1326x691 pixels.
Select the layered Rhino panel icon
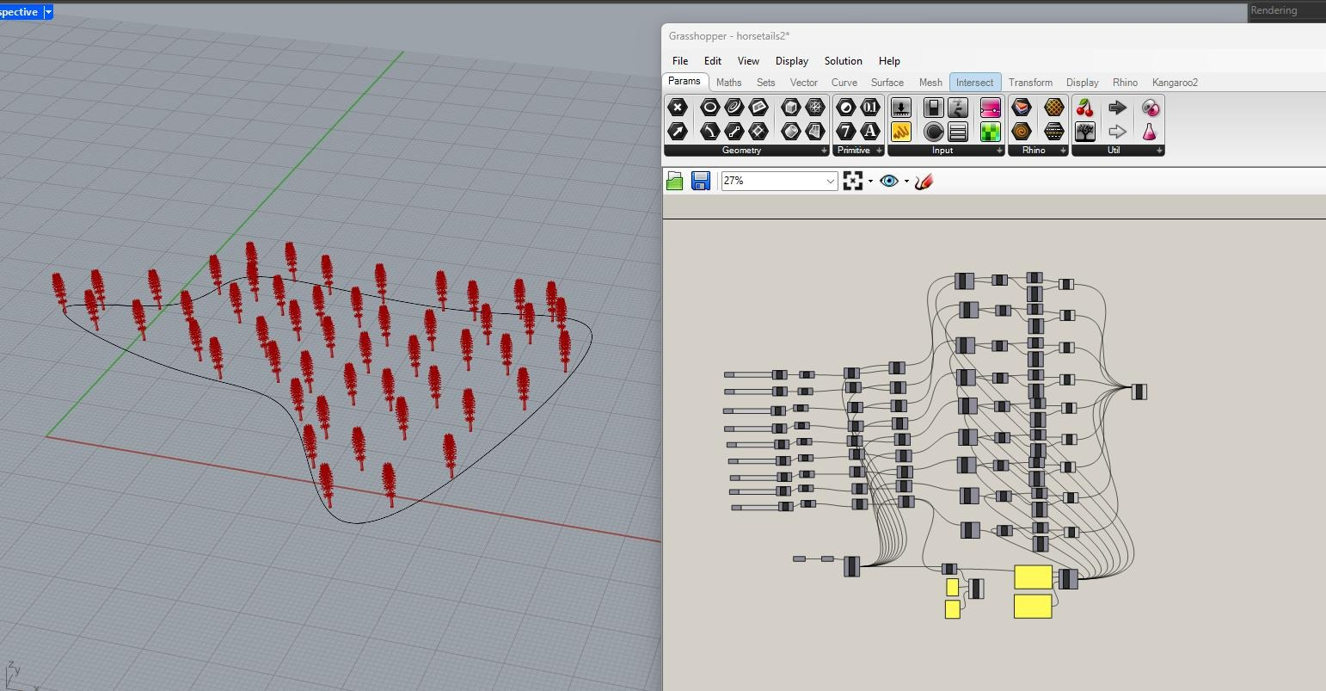point(1022,107)
